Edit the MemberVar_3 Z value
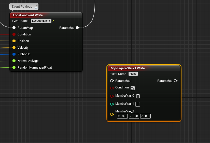Screen dimensions: 210x143 tap(145, 116)
